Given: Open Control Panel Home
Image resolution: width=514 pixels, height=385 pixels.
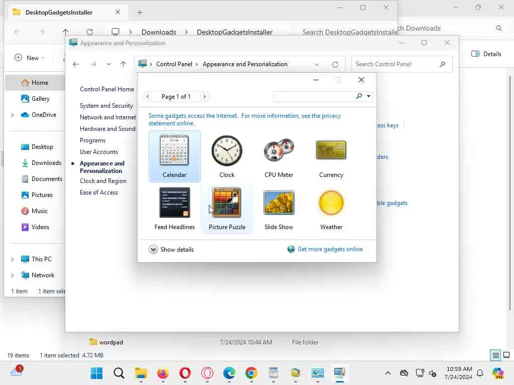Looking at the screenshot, I should (x=107, y=89).
